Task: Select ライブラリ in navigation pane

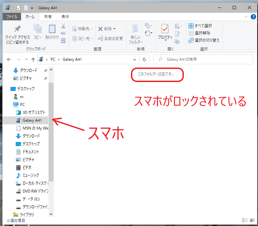Action: coord(24,215)
